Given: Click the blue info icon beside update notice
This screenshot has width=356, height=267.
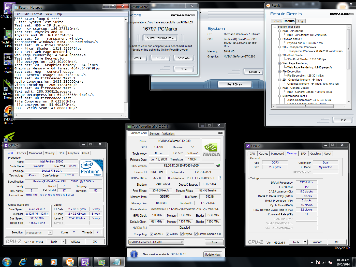Looking at the screenshot, I should pyautogui.click(x=134, y=254).
